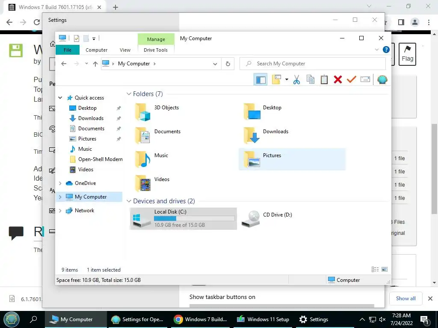Open the Computer ribbon tab

pos(96,50)
